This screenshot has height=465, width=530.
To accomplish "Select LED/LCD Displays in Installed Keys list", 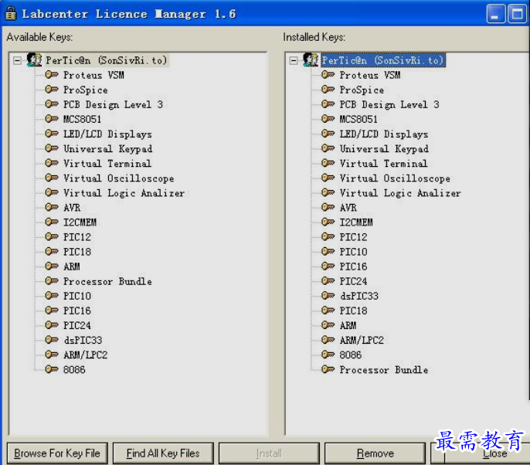I will coord(384,134).
